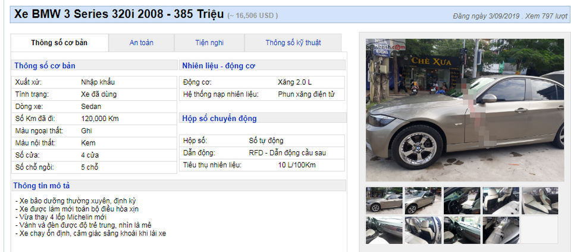Click the Đăng ngày 3/09/2019 text
This screenshot has height=252, width=571.
pos(486,17)
